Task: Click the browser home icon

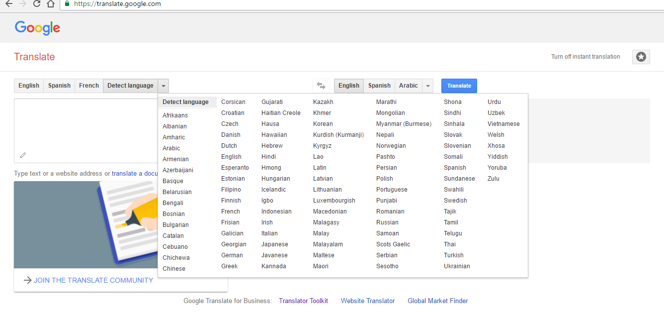Action: (51, 4)
